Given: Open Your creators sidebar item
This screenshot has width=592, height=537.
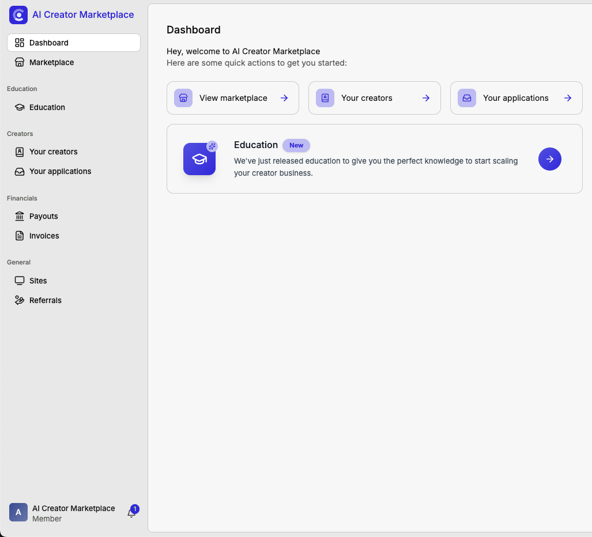Looking at the screenshot, I should tap(53, 152).
